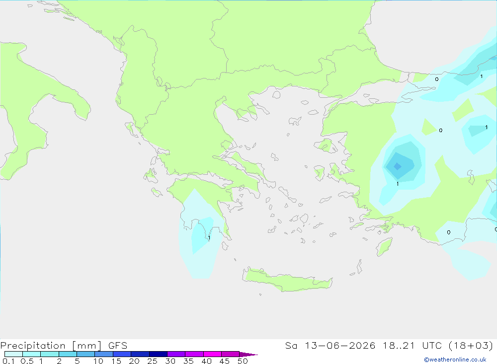Screen dimensions: 497x364
Task: Select the 40–45 mm magenta legend swatch
Action: point(212,354)
